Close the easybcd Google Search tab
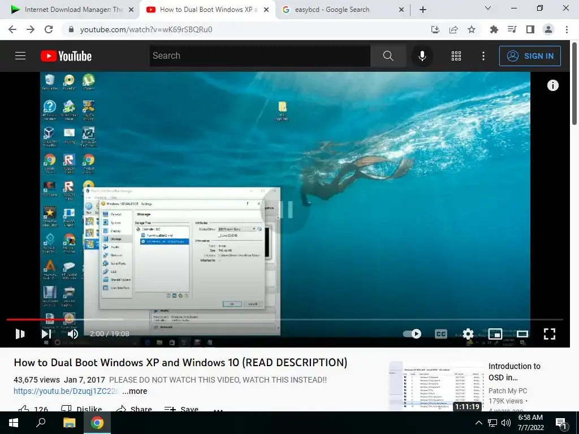579x434 pixels. point(401,10)
